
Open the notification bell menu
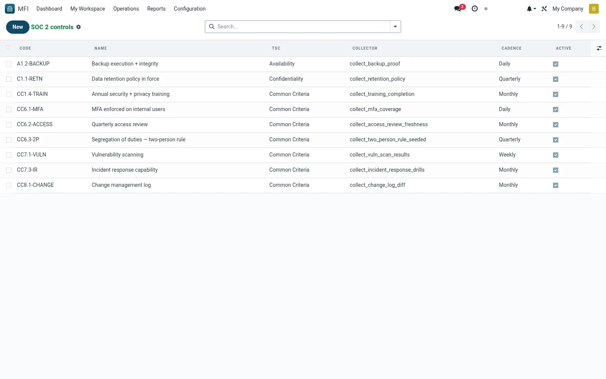pyautogui.click(x=531, y=9)
